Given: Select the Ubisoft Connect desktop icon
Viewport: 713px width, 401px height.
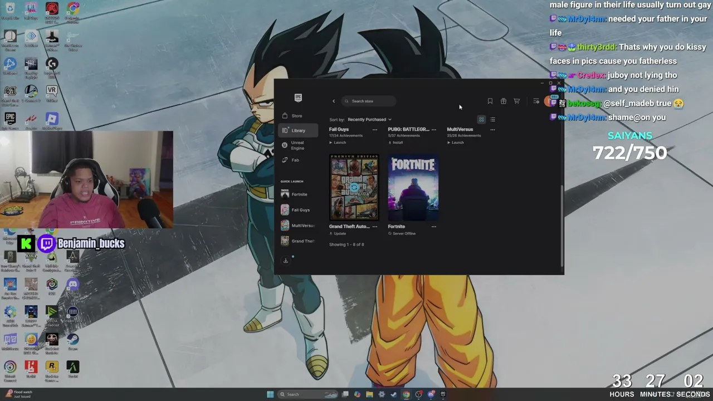Looking at the screenshot, I should [10, 370].
